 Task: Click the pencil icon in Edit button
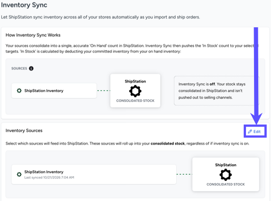click(250, 132)
